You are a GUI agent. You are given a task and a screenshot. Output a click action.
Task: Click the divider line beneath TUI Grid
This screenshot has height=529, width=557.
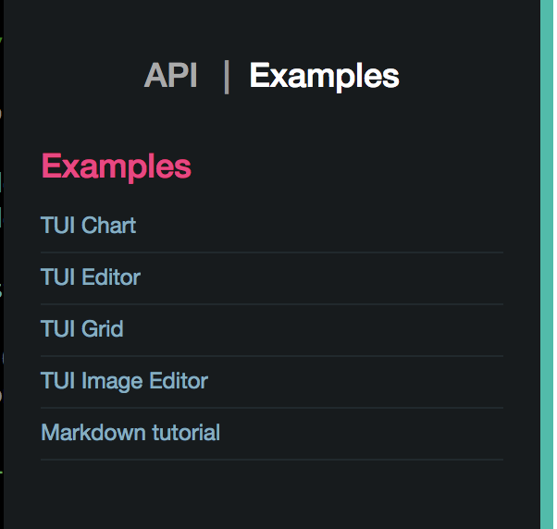pyautogui.click(x=272, y=356)
